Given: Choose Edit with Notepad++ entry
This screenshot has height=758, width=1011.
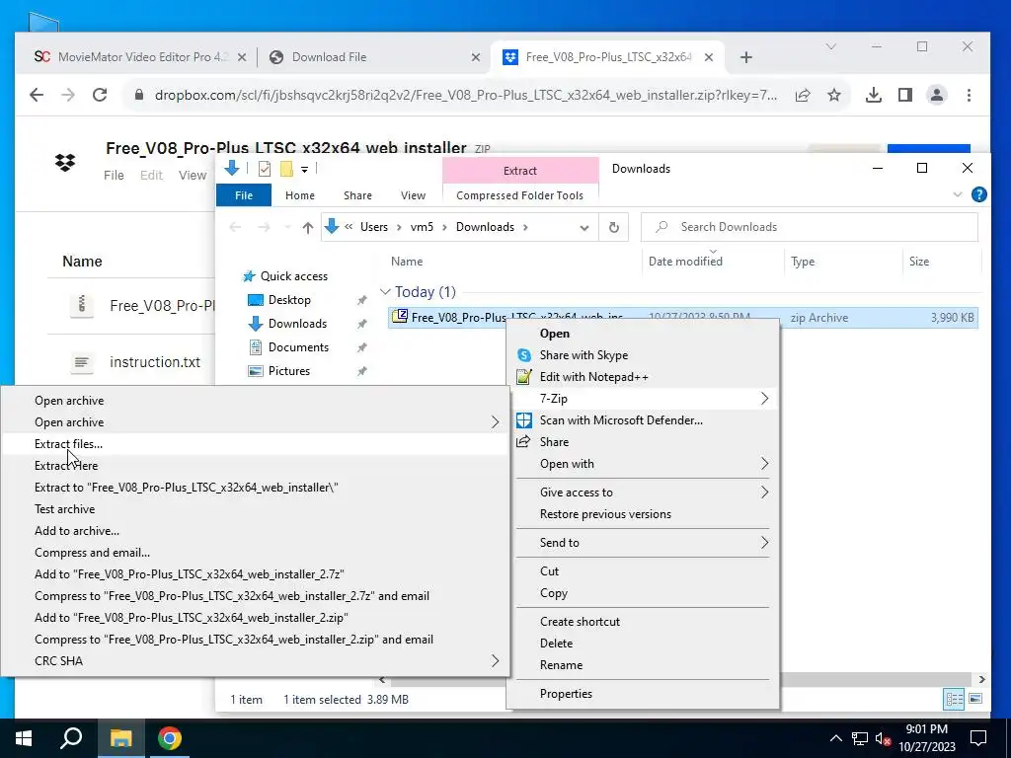Looking at the screenshot, I should 645,377.
